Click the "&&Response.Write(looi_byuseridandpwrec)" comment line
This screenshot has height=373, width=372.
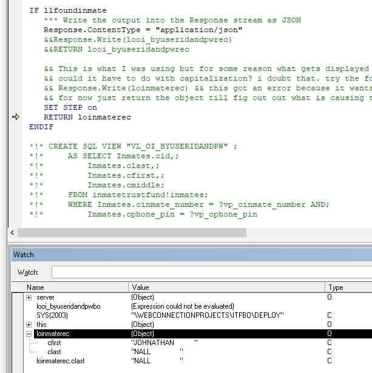click(x=138, y=40)
